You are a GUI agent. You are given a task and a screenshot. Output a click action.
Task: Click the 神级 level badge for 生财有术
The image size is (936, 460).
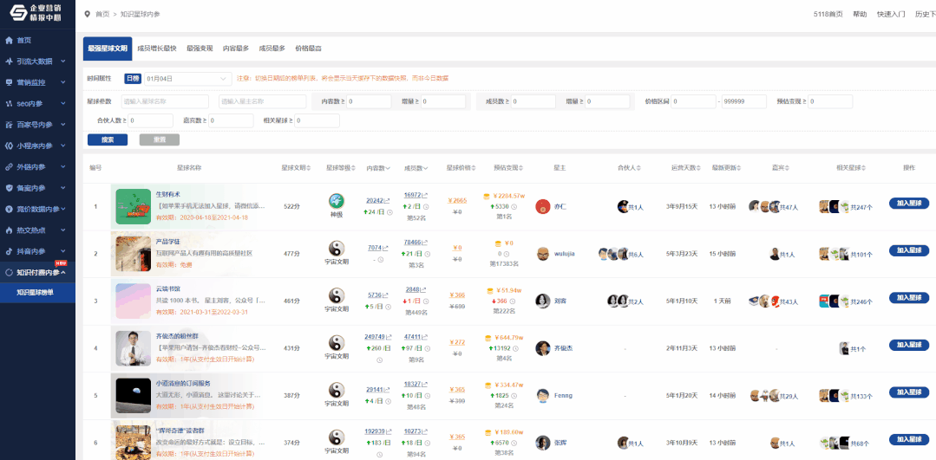[337, 201]
